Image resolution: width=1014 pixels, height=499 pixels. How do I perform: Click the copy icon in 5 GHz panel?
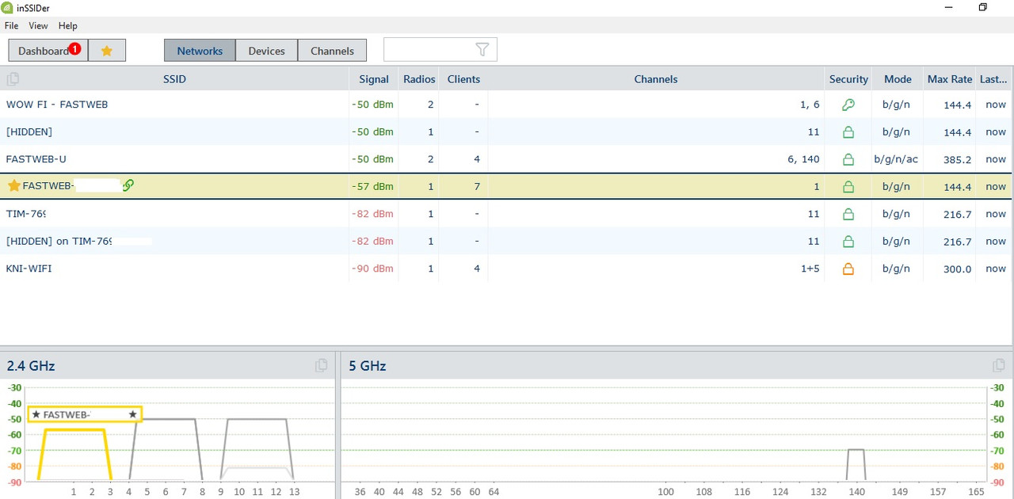[x=999, y=365]
